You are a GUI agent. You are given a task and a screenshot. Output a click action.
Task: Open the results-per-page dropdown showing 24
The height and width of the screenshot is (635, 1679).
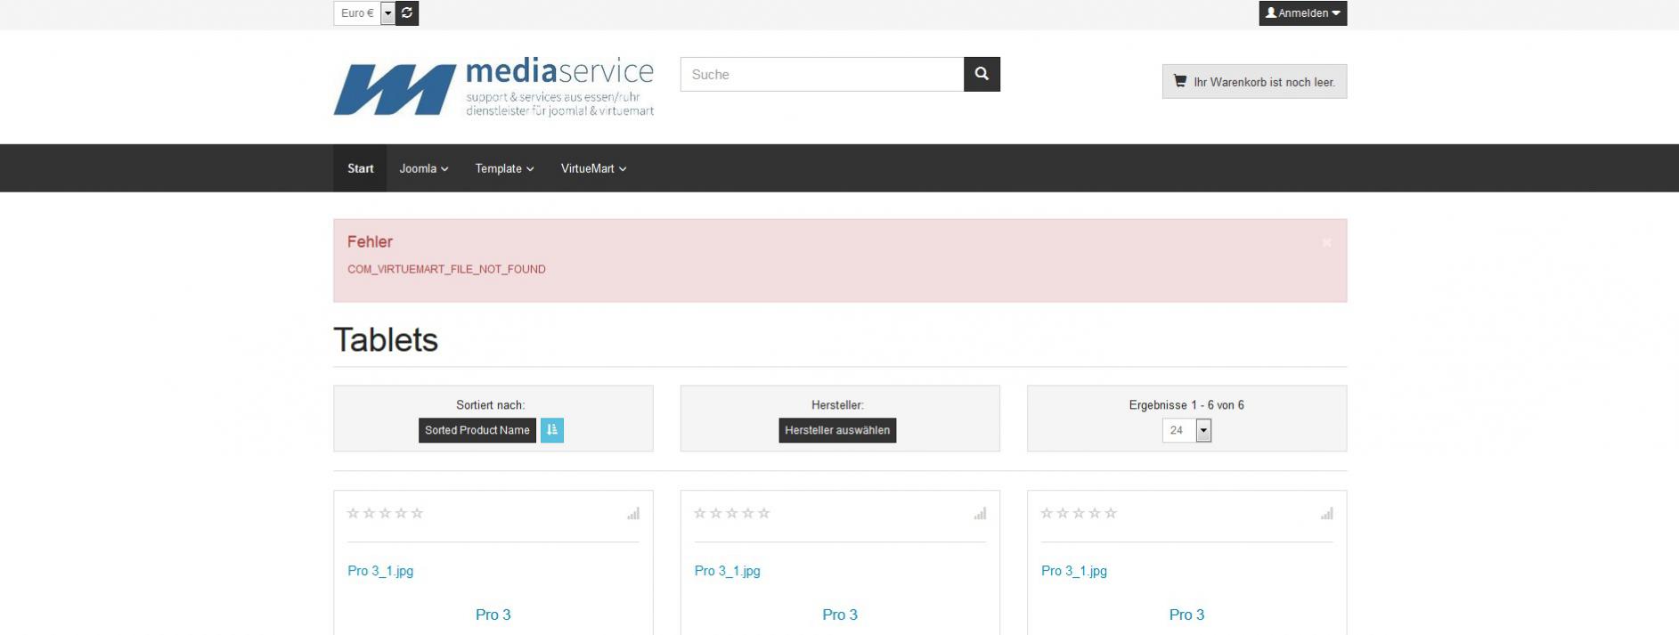coord(1186,430)
